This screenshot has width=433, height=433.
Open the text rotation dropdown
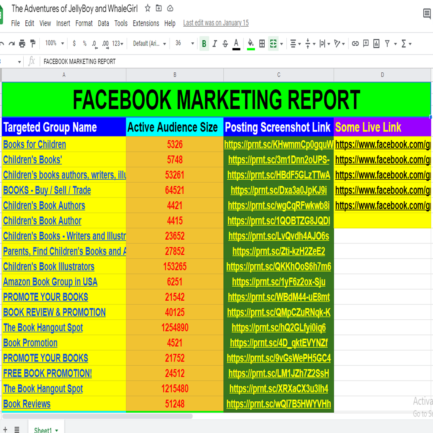340,44
